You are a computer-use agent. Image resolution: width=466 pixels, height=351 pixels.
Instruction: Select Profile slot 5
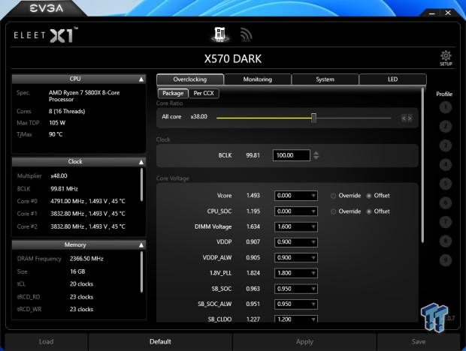(x=445, y=184)
